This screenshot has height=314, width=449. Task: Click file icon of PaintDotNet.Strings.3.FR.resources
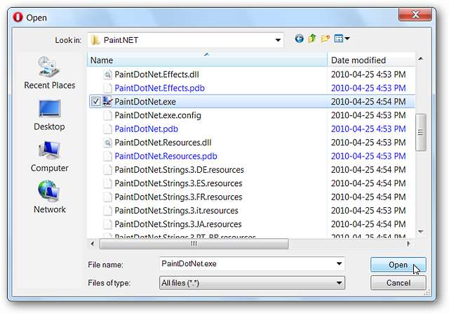point(107,197)
